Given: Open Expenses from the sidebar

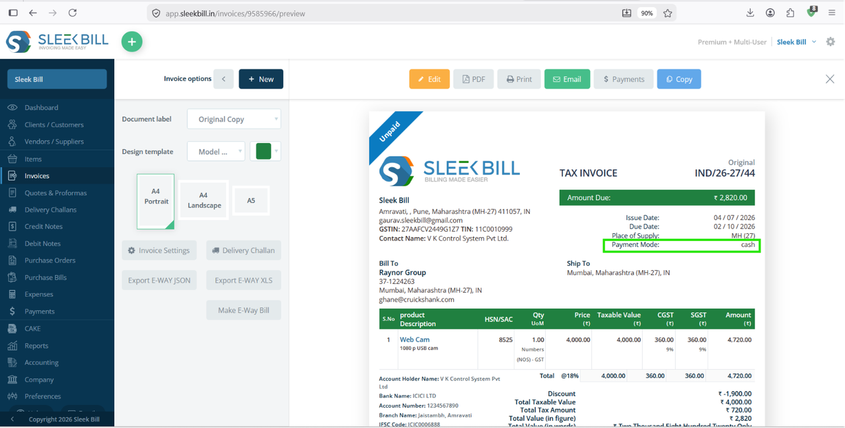Looking at the screenshot, I should (57, 295).
